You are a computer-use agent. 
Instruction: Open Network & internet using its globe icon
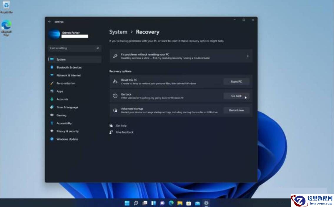(x=52, y=75)
